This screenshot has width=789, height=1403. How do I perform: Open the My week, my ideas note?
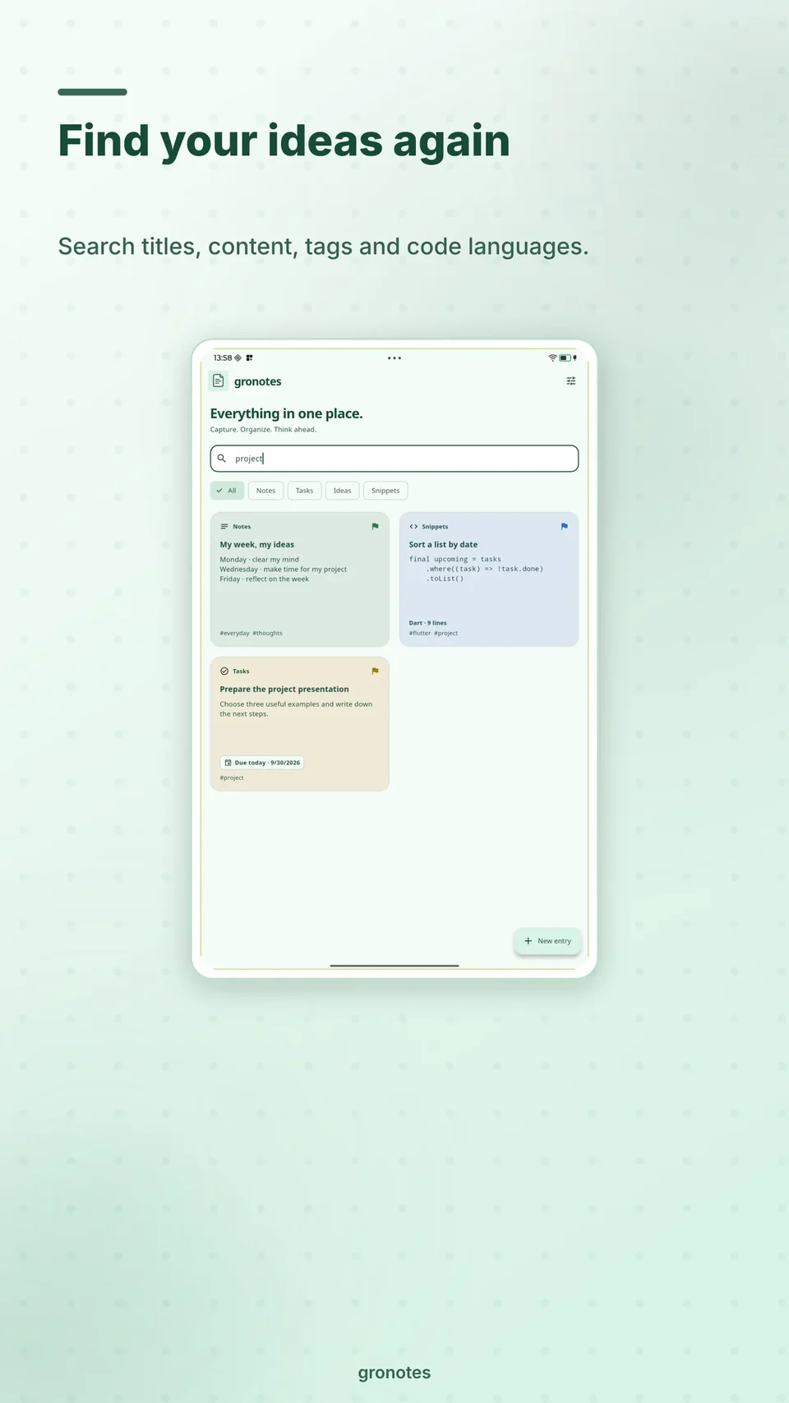pyautogui.click(x=300, y=579)
